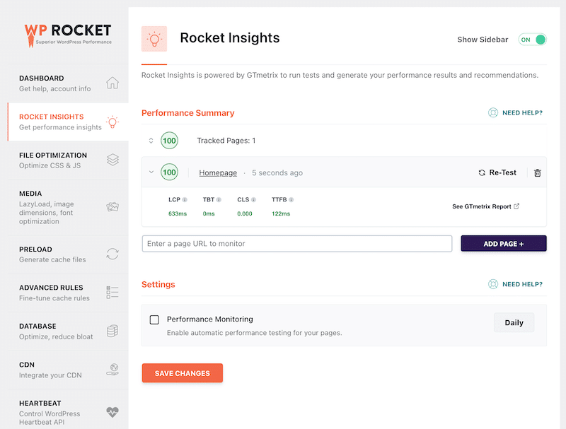Open the Heartbeat section
Screen dimensions: 566x429
[68, 410]
